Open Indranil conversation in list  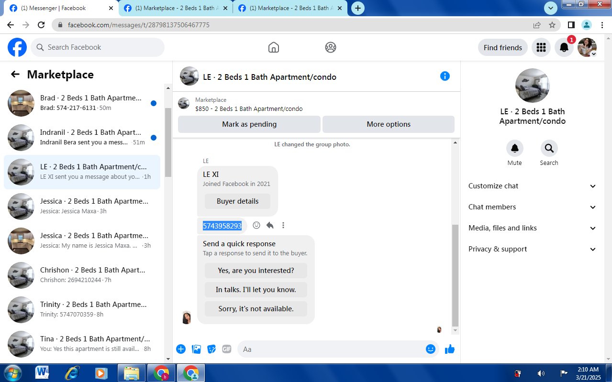[x=82, y=138]
